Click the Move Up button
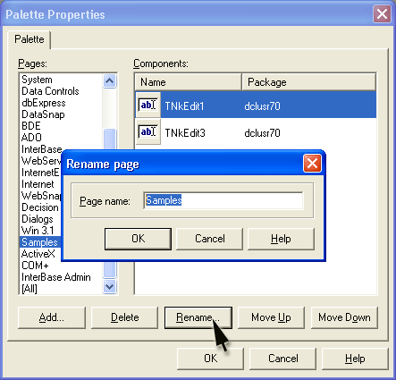396x380 pixels. tap(271, 317)
